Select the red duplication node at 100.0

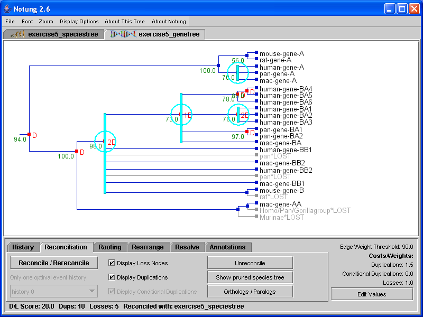click(x=77, y=152)
